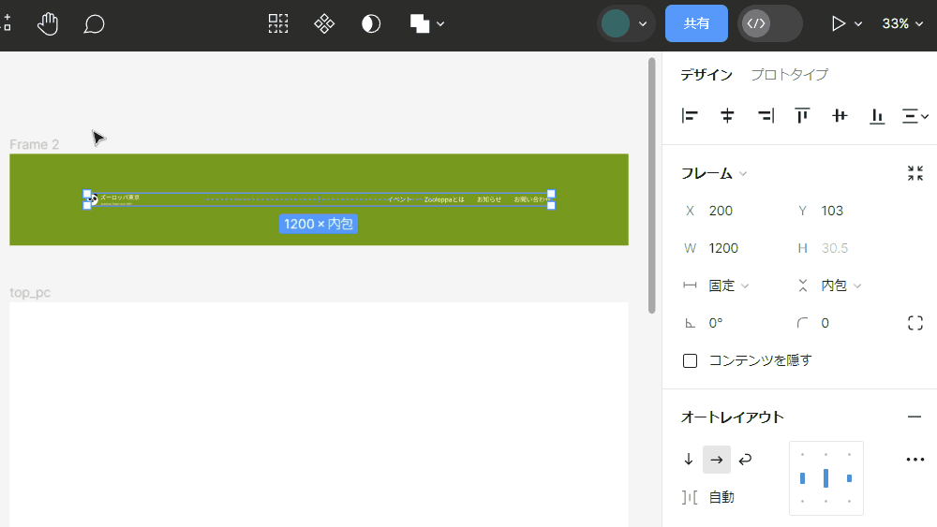Toggle the Dev Mode code switch
Screen dimensions: 937x527
[x=769, y=23]
